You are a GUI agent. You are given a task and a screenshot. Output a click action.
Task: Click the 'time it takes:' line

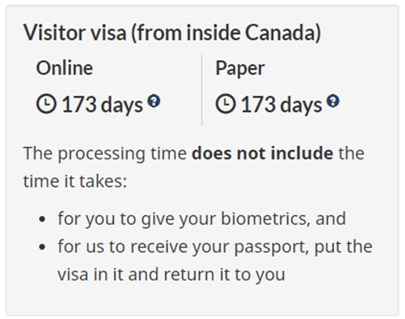click(75, 181)
